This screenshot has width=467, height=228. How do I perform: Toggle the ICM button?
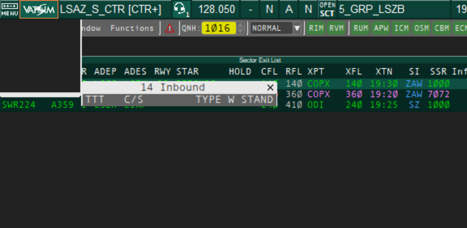[x=401, y=29]
